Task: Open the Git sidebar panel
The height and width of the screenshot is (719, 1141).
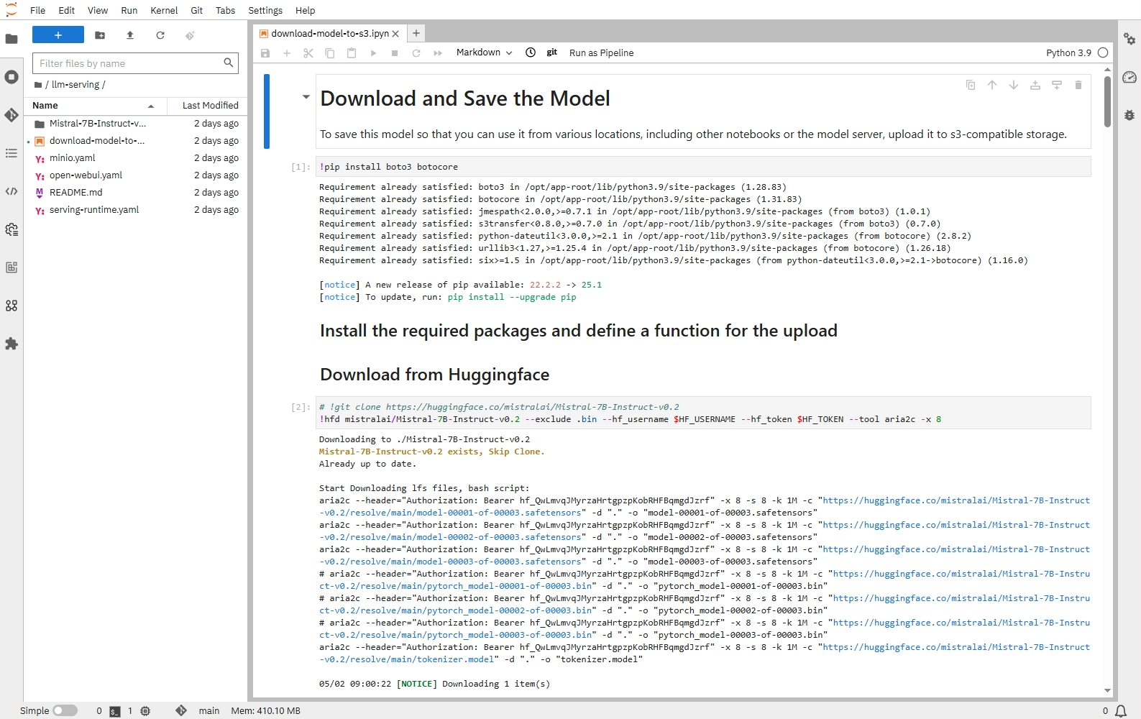Action: click(12, 115)
